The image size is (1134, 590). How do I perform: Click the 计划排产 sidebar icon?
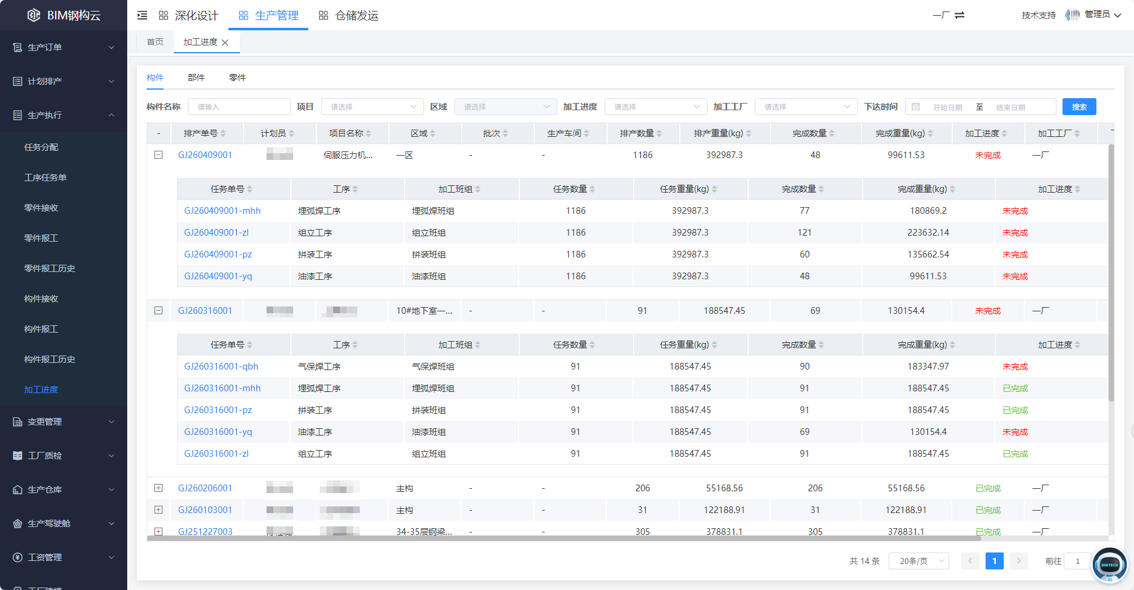pyautogui.click(x=18, y=81)
